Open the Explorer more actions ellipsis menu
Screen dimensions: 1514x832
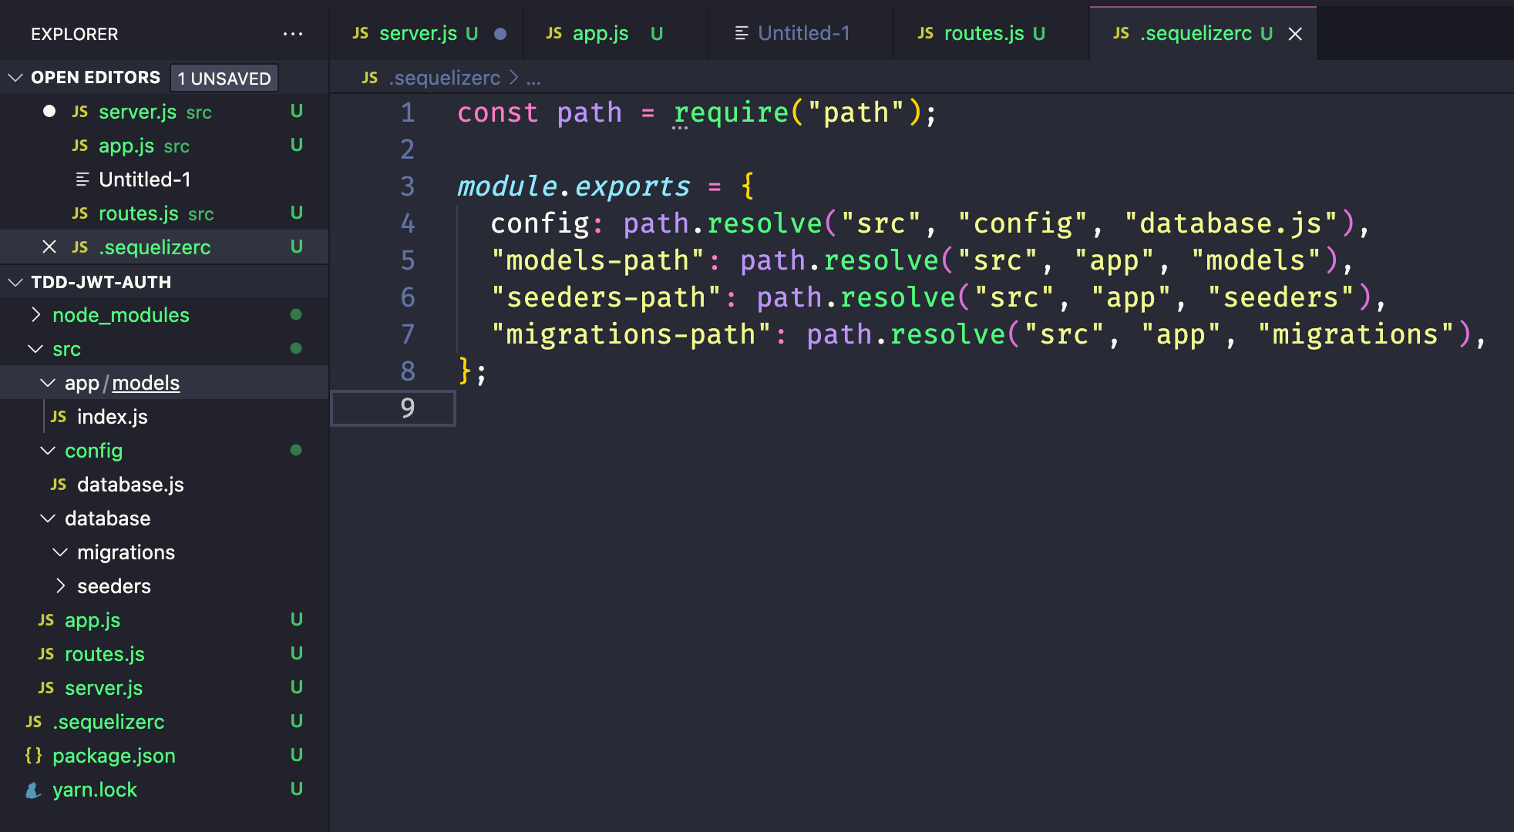pos(293,33)
